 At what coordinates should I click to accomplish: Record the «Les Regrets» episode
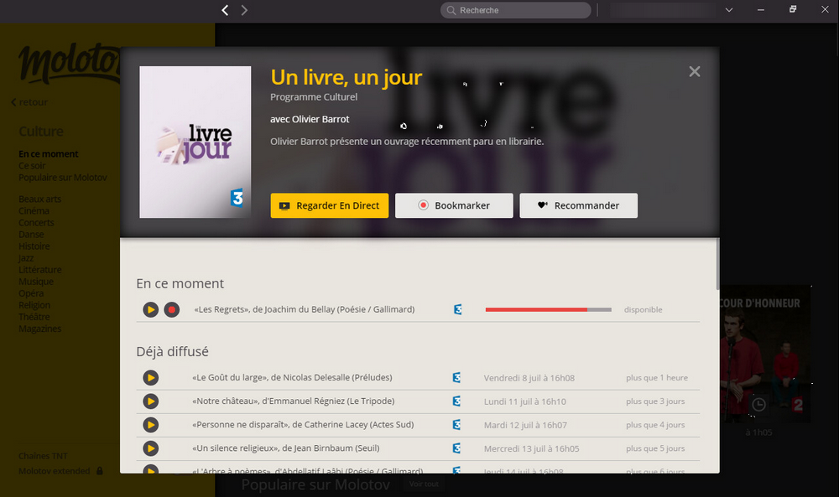[x=171, y=309]
